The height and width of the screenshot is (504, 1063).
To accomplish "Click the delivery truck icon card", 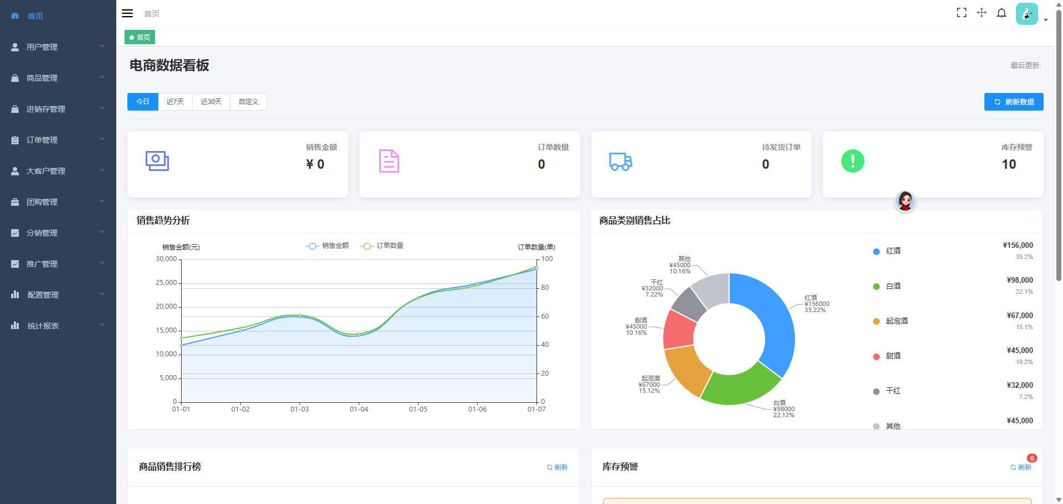I will coord(621,162).
